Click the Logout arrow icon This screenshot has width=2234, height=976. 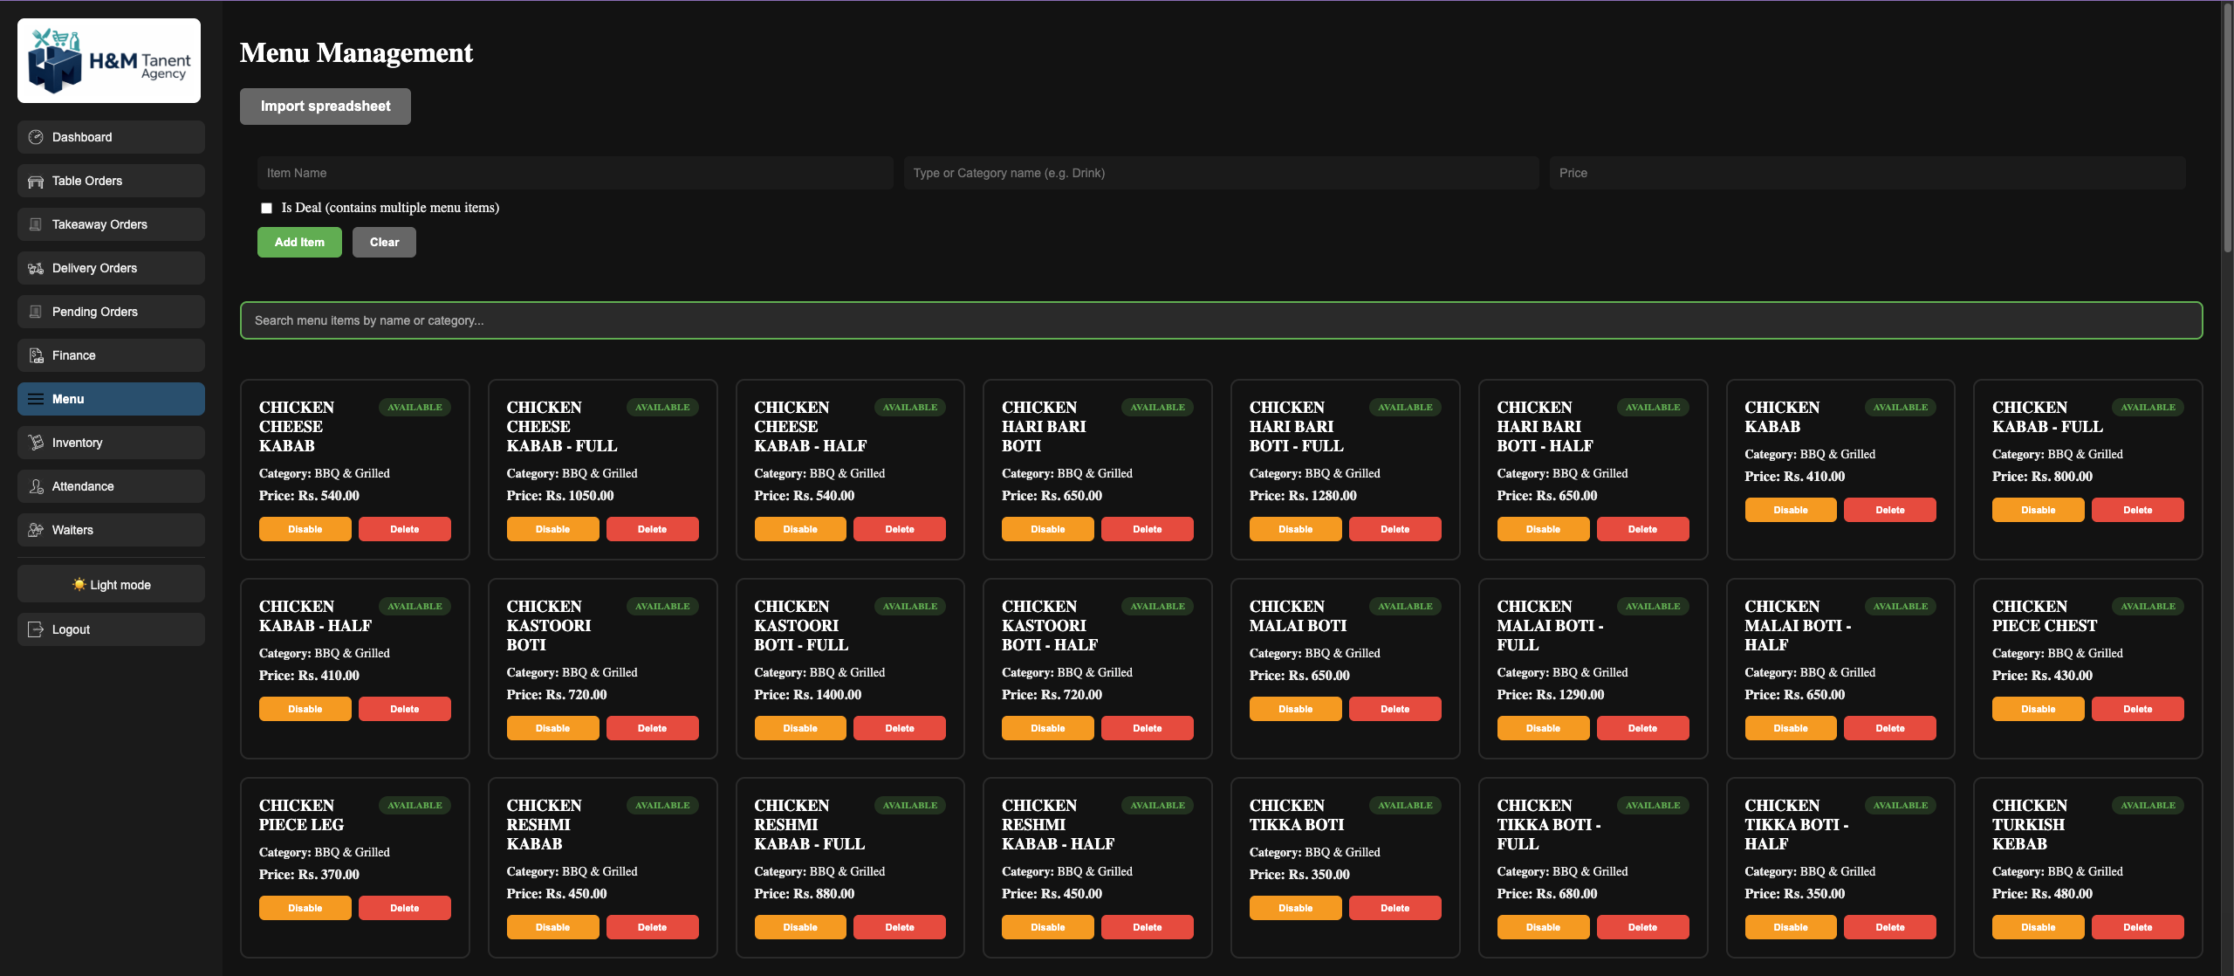36,629
